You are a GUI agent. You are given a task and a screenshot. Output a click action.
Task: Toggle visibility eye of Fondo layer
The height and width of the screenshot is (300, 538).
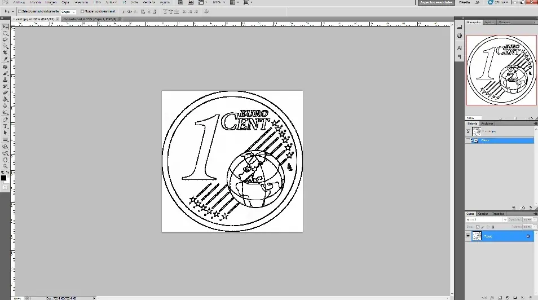tap(468, 236)
